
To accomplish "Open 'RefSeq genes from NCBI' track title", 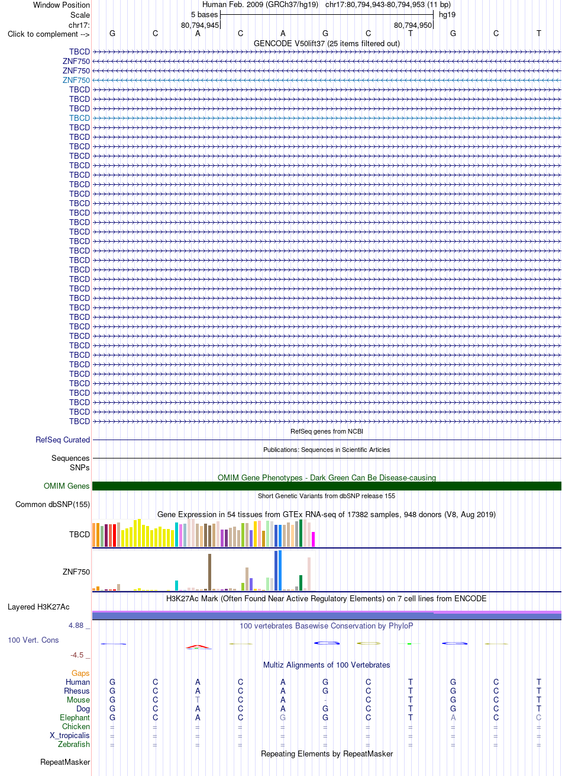I will (327, 431).
